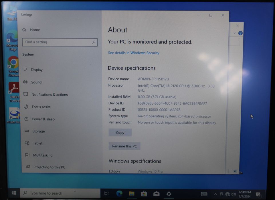Open Sound settings
This screenshot has height=200, width=275.
[x=33, y=82]
